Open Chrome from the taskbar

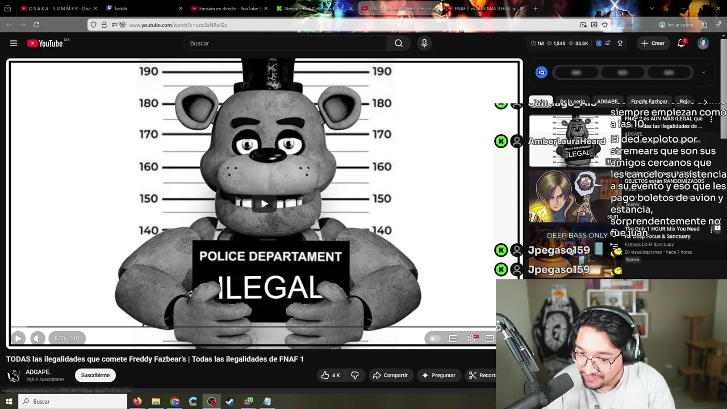[175, 402]
